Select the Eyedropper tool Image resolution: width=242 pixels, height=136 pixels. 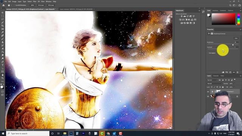point(3,32)
